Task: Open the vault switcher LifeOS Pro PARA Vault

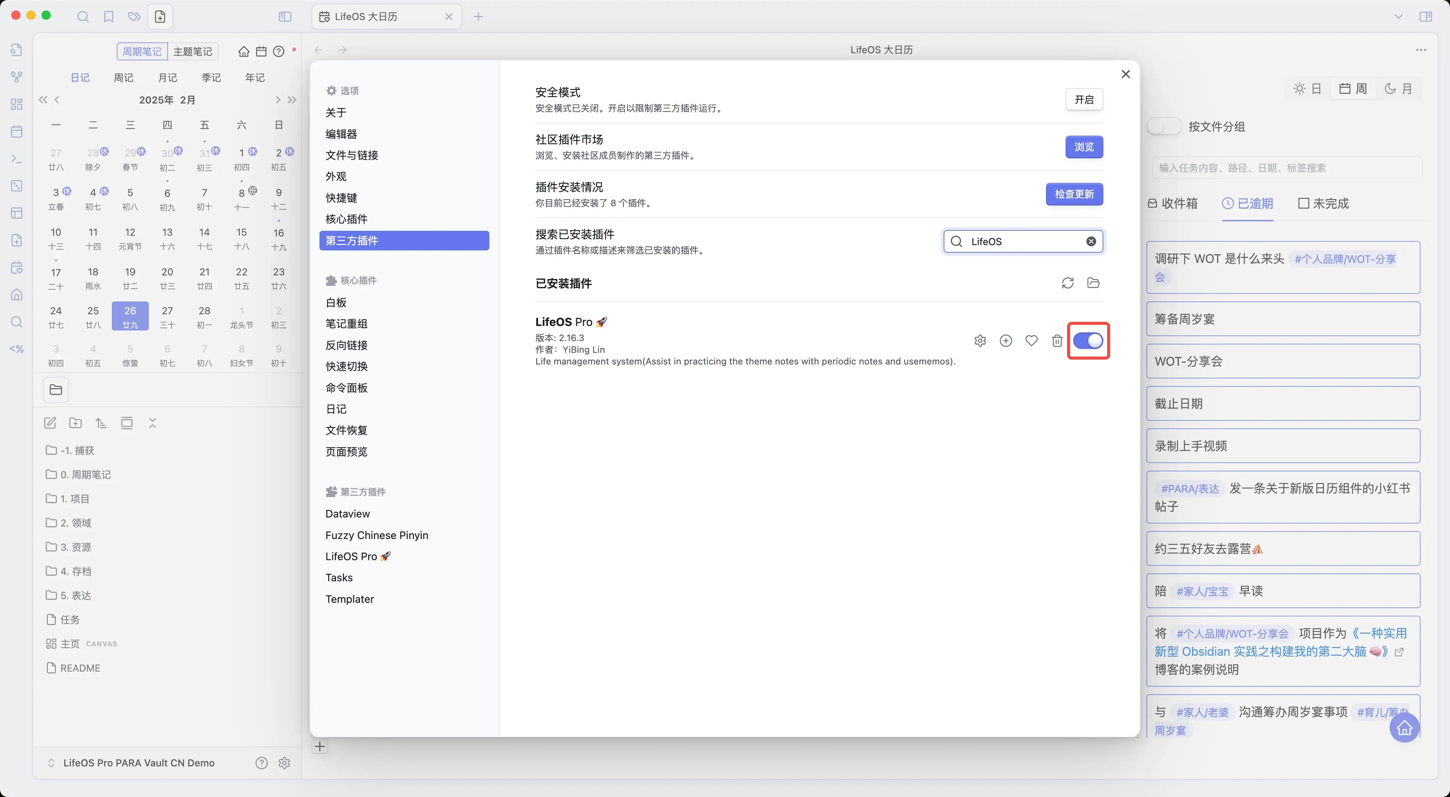Action: pyautogui.click(x=138, y=763)
